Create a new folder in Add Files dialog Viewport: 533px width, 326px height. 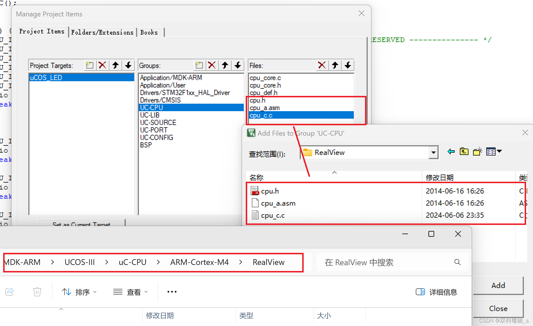click(477, 151)
